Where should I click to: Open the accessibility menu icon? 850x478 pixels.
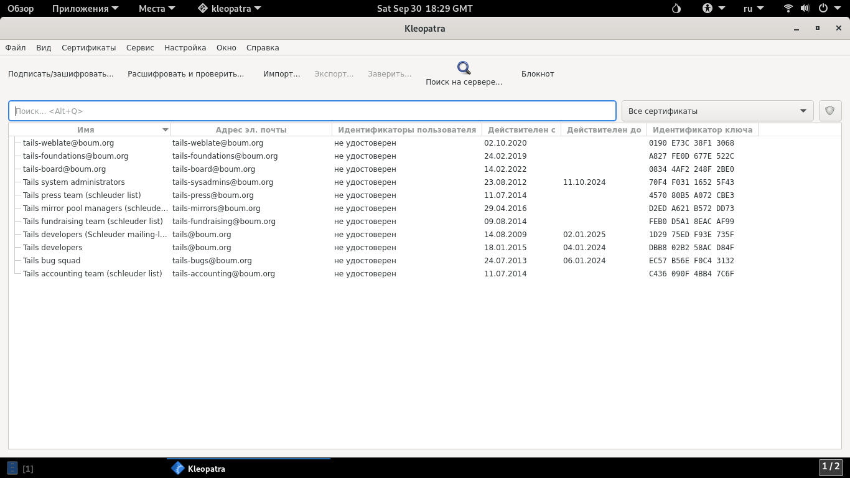[708, 9]
